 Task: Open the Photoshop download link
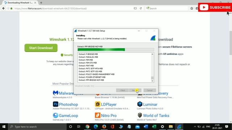(x=69, y=104)
